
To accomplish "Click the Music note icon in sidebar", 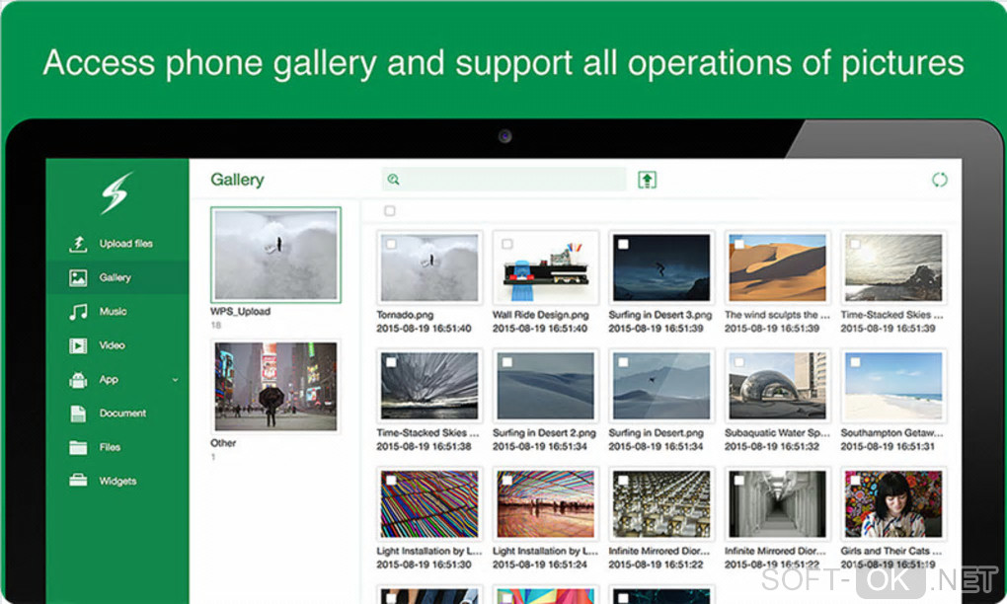I will 78,312.
